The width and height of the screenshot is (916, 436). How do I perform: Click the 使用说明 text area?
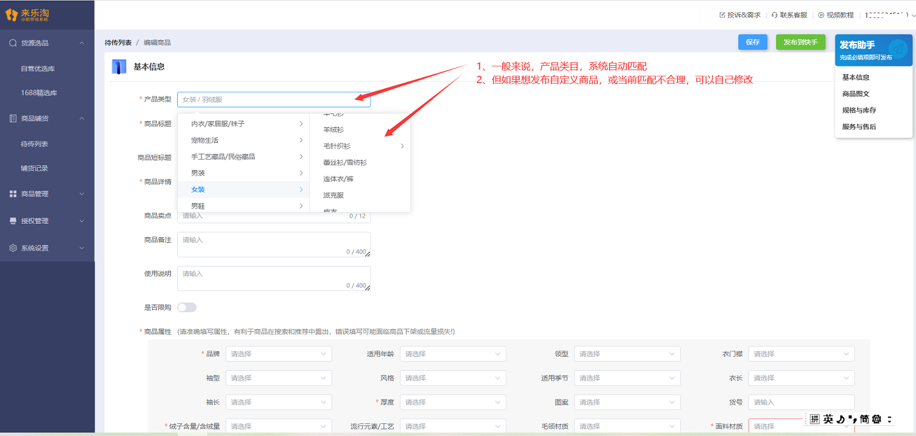(x=274, y=279)
